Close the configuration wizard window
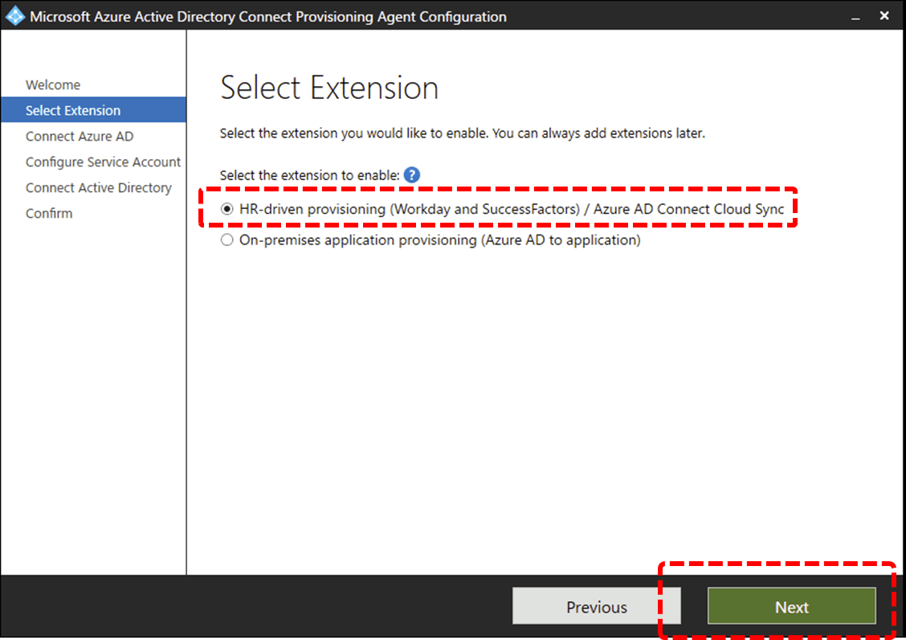Viewport: 906px width, 640px height. [884, 16]
